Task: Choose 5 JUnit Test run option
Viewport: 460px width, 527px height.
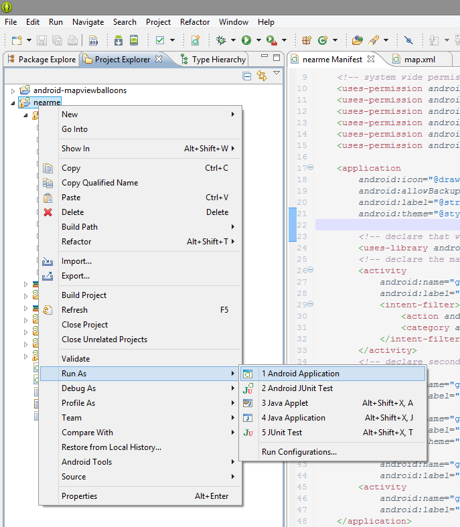Action: pyautogui.click(x=333, y=433)
